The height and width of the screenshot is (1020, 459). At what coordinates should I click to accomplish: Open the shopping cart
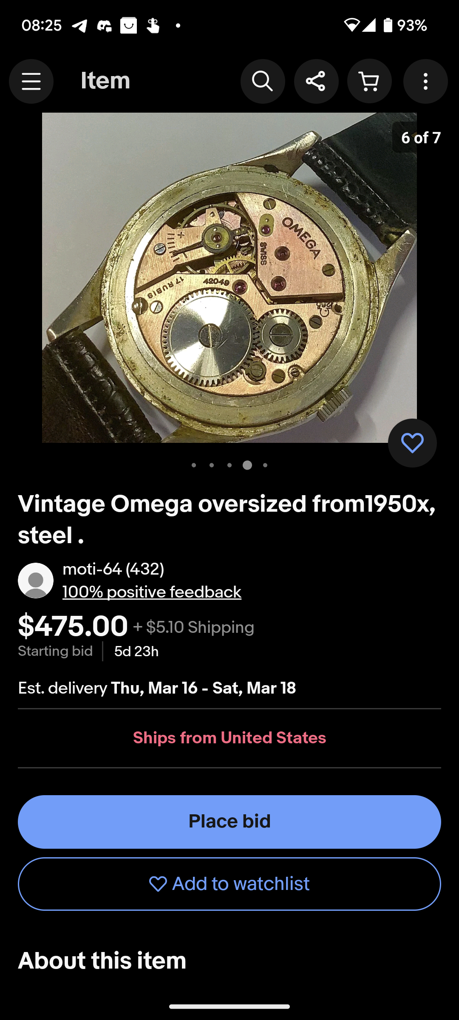click(x=369, y=81)
